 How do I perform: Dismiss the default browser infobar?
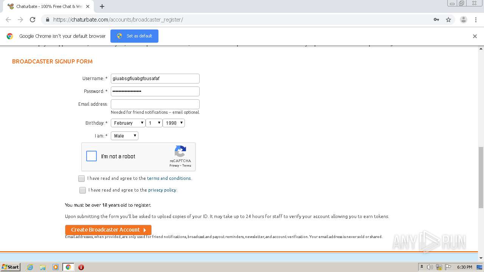pyautogui.click(x=475, y=36)
